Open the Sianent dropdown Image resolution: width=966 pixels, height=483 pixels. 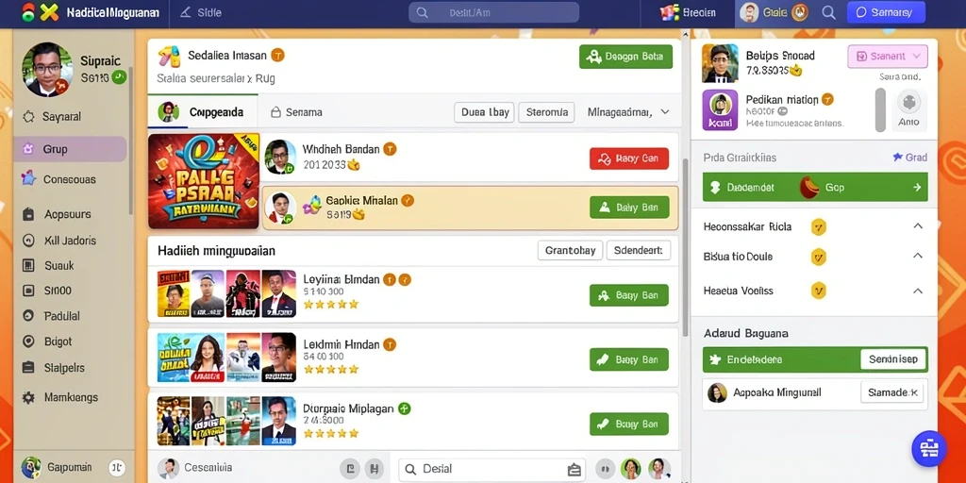[x=887, y=56]
